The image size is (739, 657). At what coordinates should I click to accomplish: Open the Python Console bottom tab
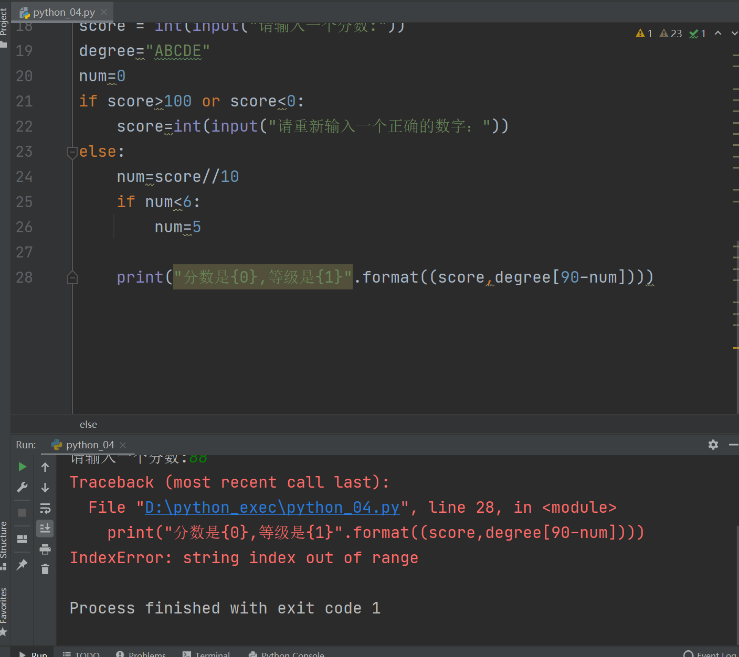click(x=287, y=653)
